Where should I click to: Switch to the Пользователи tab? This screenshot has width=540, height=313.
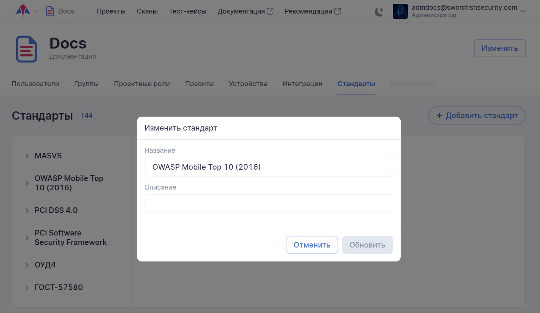pos(35,84)
